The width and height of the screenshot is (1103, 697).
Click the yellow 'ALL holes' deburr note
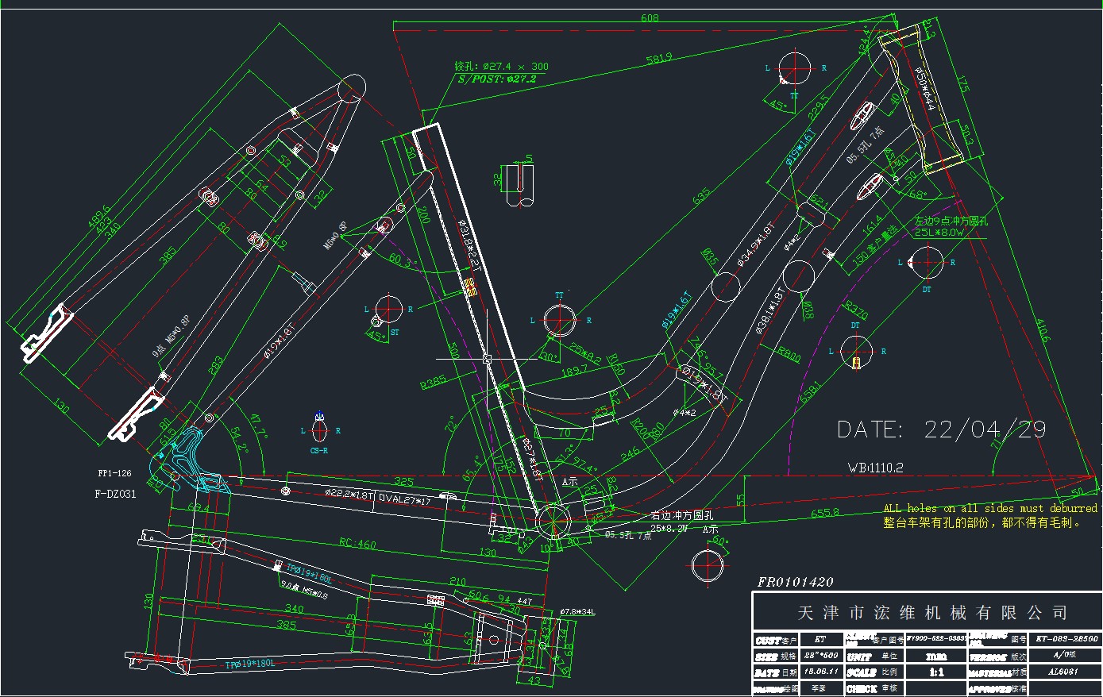pos(989,508)
